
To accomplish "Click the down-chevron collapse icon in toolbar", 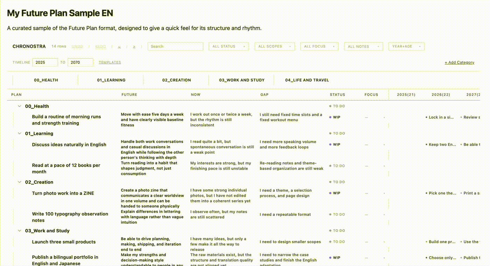I will point(119,47).
